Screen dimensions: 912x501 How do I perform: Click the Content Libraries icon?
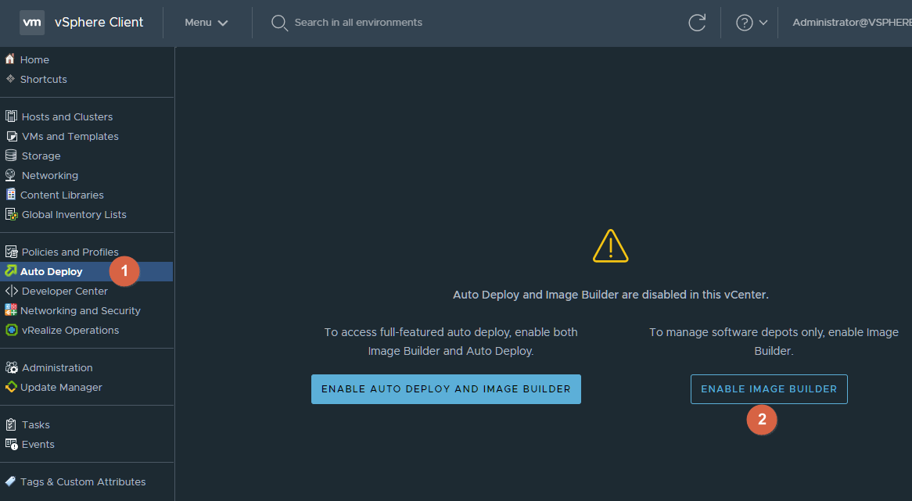pyautogui.click(x=11, y=195)
